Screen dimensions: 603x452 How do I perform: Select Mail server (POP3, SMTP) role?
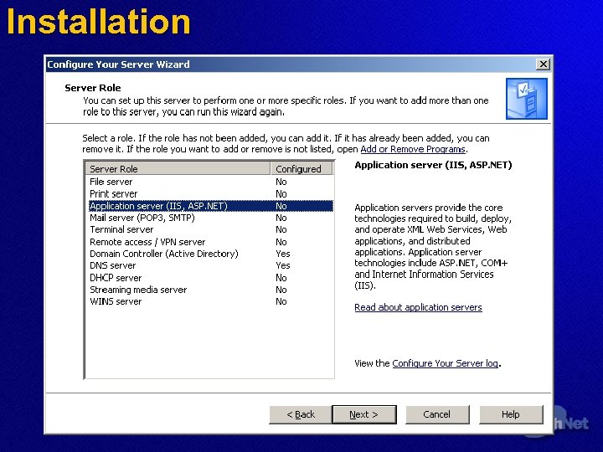(x=211, y=218)
